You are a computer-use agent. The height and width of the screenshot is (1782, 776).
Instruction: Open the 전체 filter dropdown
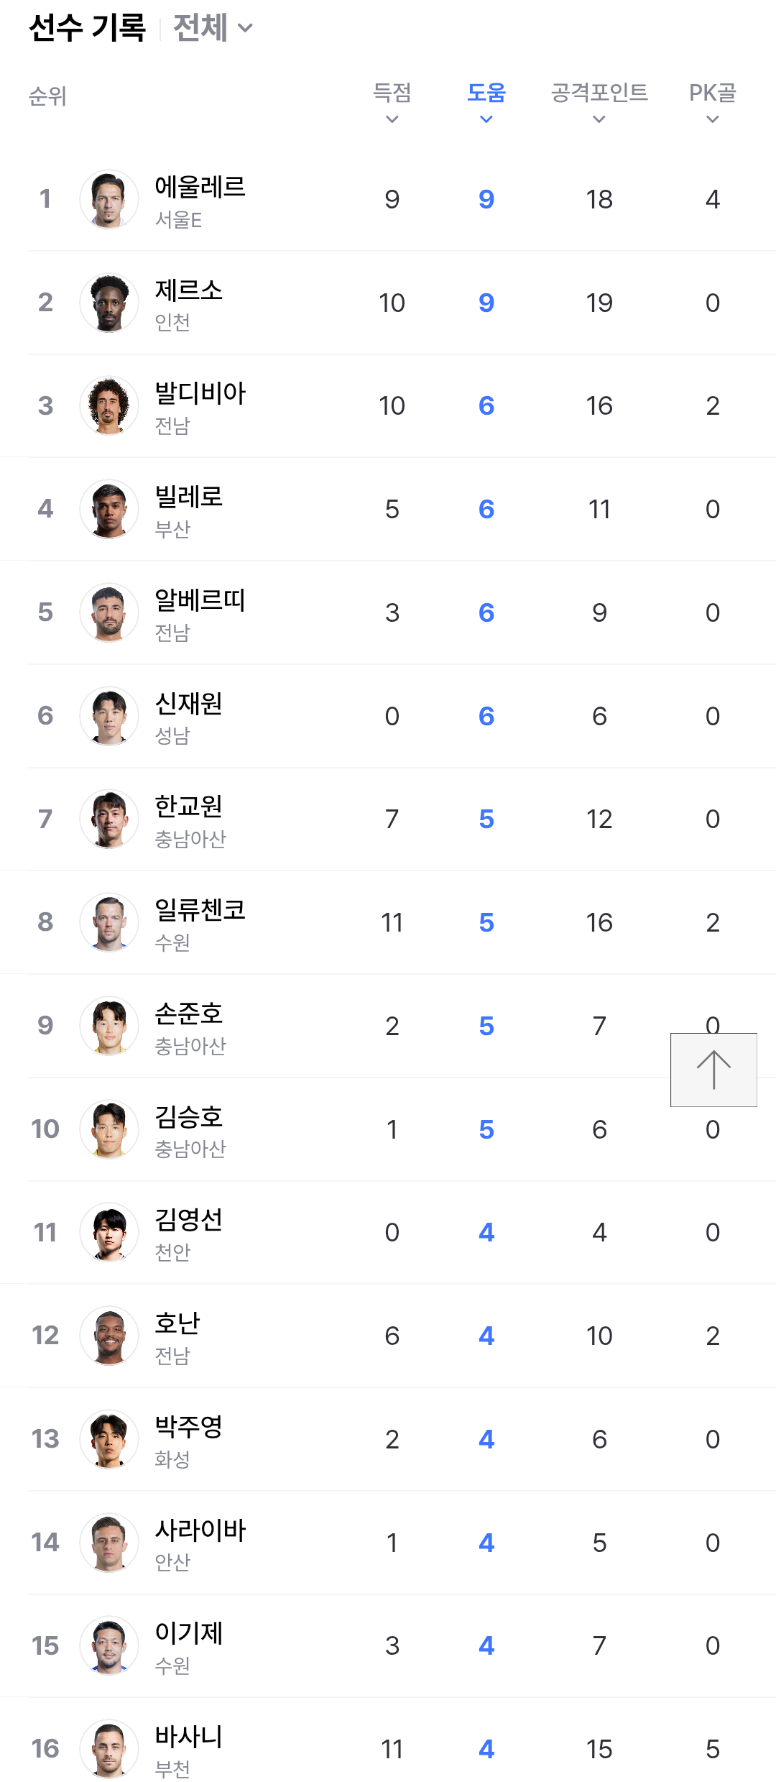(213, 28)
